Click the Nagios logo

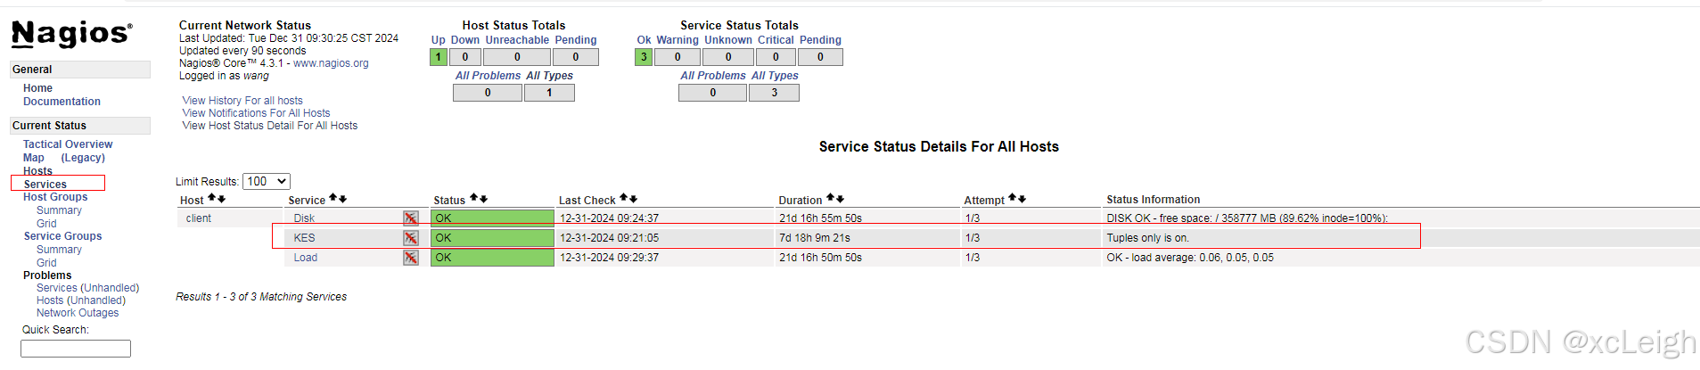71,34
